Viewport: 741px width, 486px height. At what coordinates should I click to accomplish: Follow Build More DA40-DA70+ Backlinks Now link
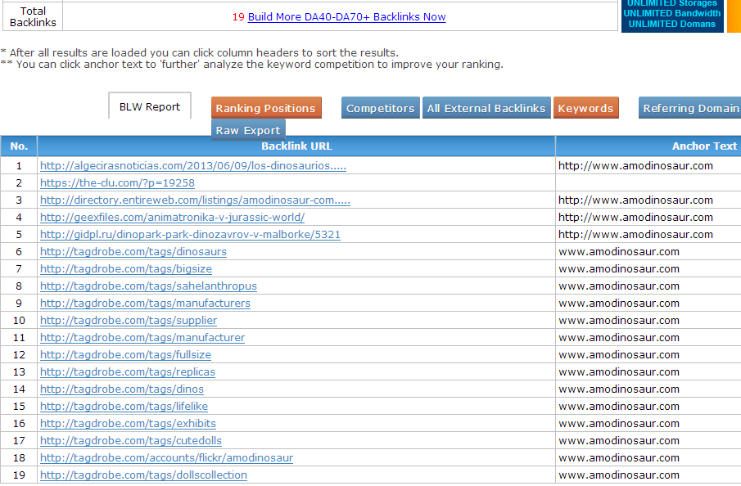tap(347, 17)
